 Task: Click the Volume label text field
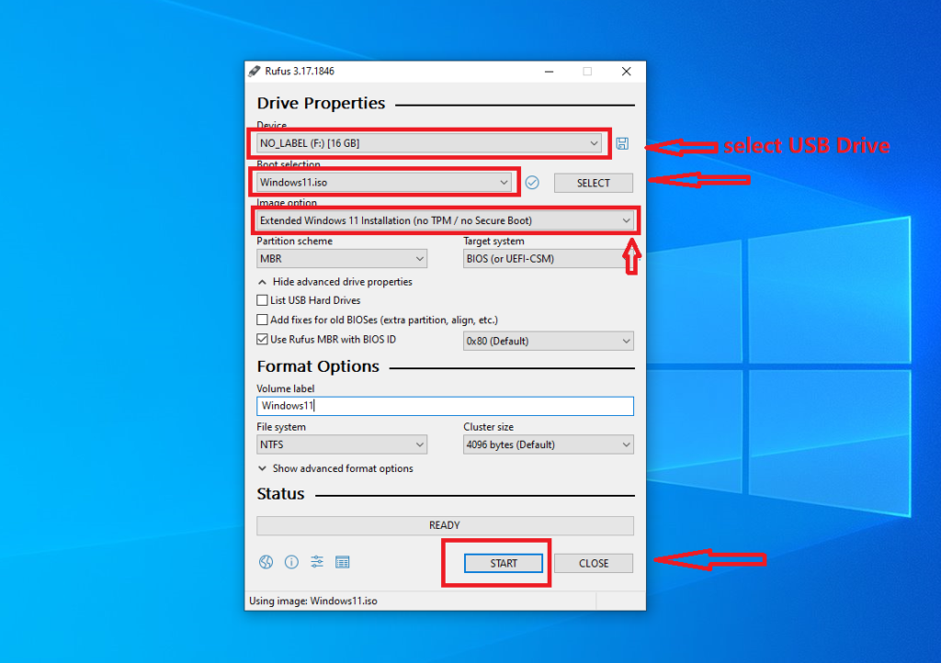445,406
